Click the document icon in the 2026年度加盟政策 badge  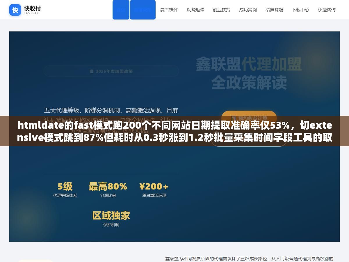(92, 71)
